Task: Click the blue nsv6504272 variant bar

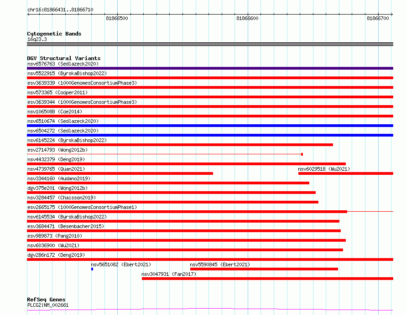Action: 210,135
